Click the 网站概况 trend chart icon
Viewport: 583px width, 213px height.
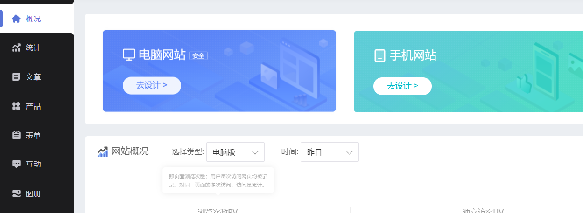tap(103, 151)
